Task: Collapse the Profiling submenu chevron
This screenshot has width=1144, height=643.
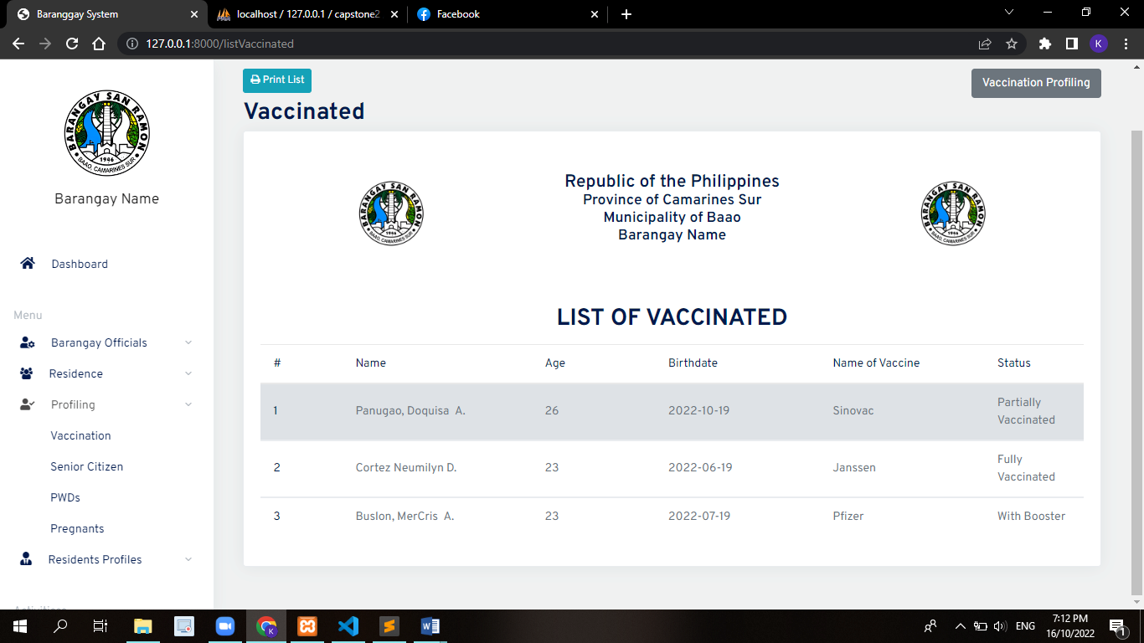Action: pyautogui.click(x=188, y=404)
